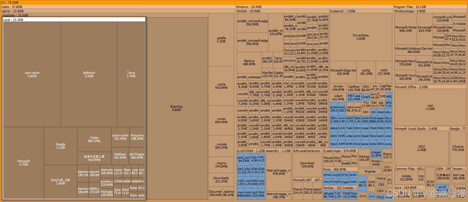Select the .cursor 694.0MB block
The width and height of the screenshot is (468, 202).
tap(221, 121)
